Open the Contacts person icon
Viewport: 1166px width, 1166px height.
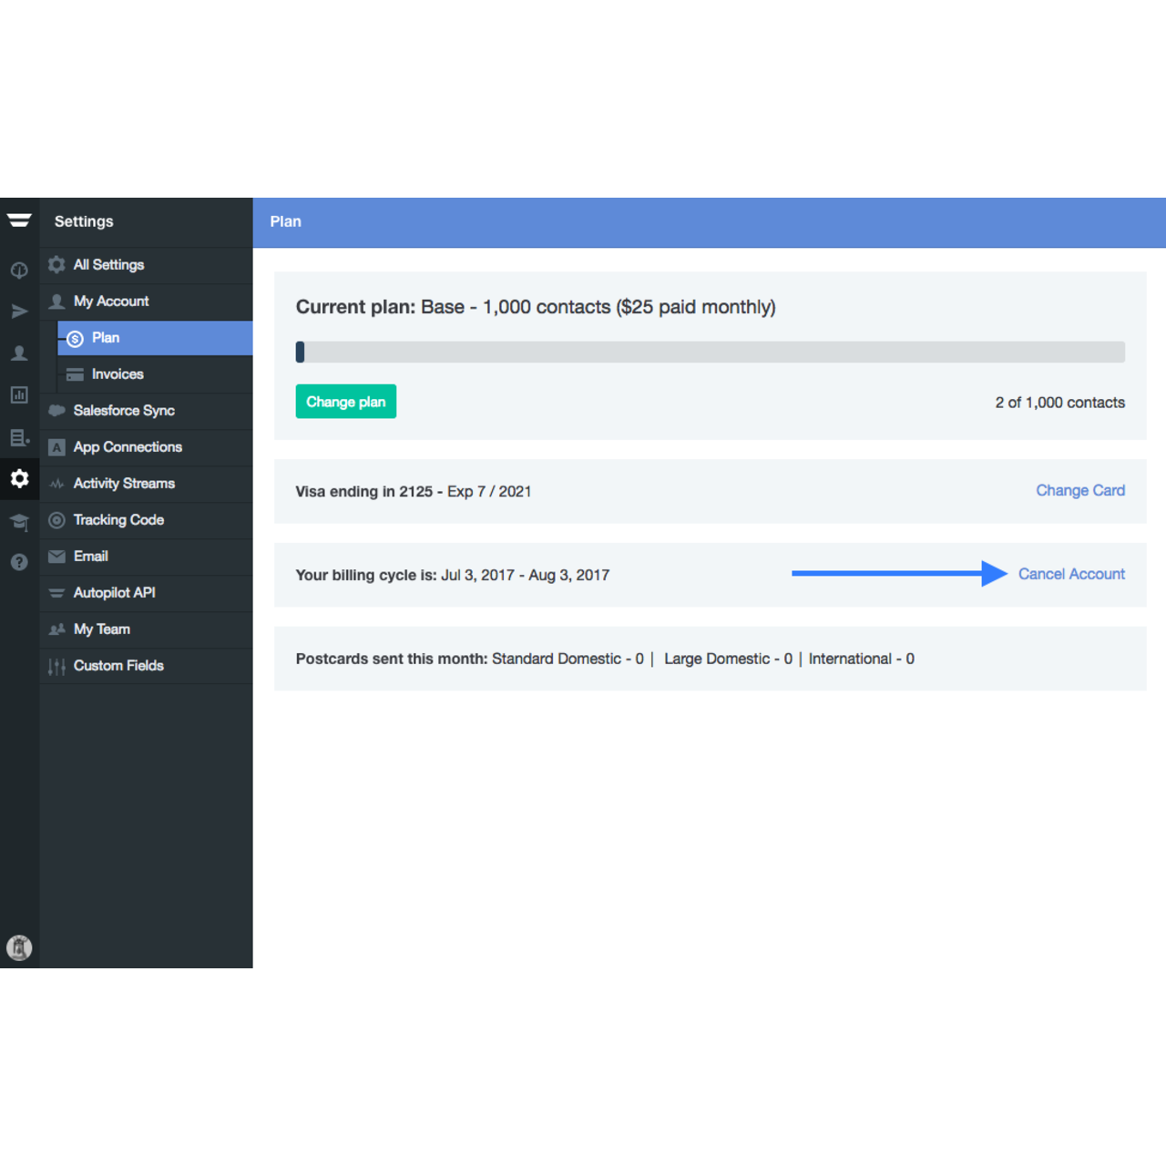(19, 353)
